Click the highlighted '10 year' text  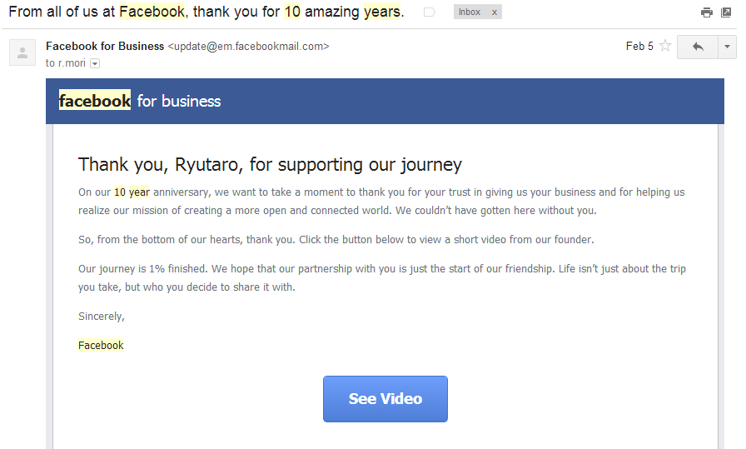(132, 192)
